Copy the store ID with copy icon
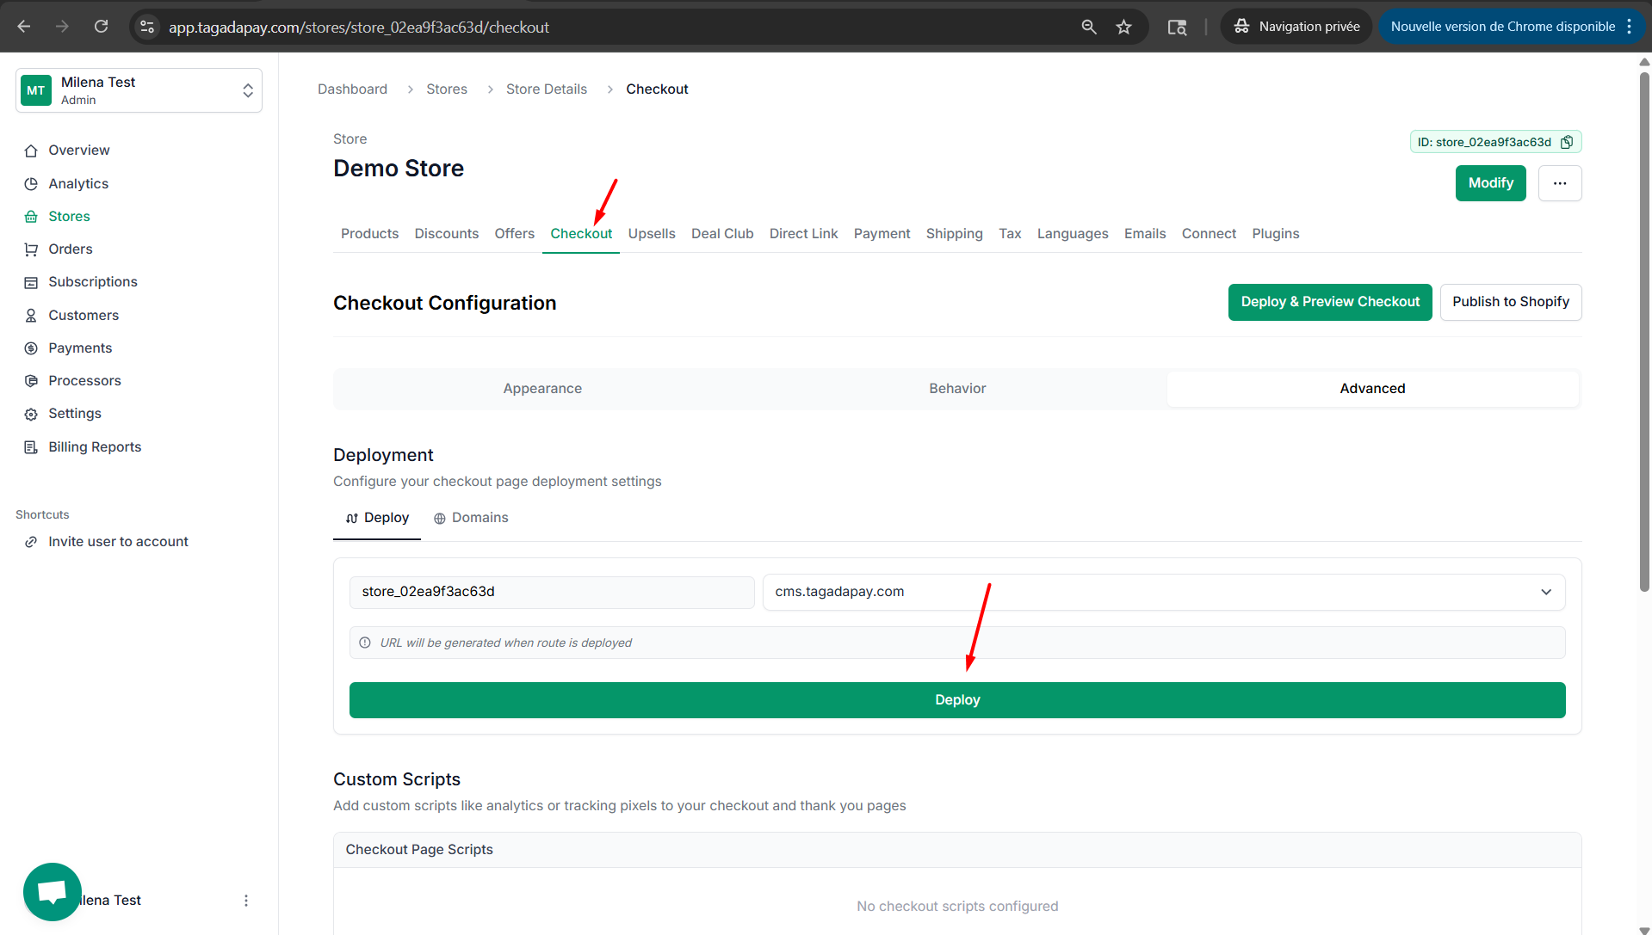Viewport: 1652px width, 935px height. (1567, 142)
